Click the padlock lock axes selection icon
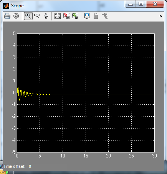 pyautogui.click(x=96, y=16)
